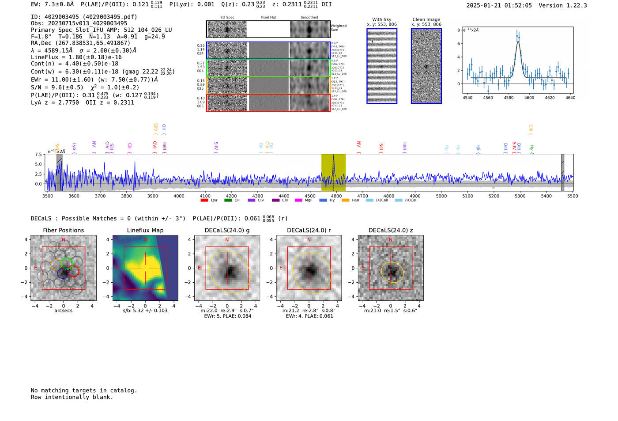Click the blue Hγ legend swatch
The image size is (618, 421).
(323, 201)
